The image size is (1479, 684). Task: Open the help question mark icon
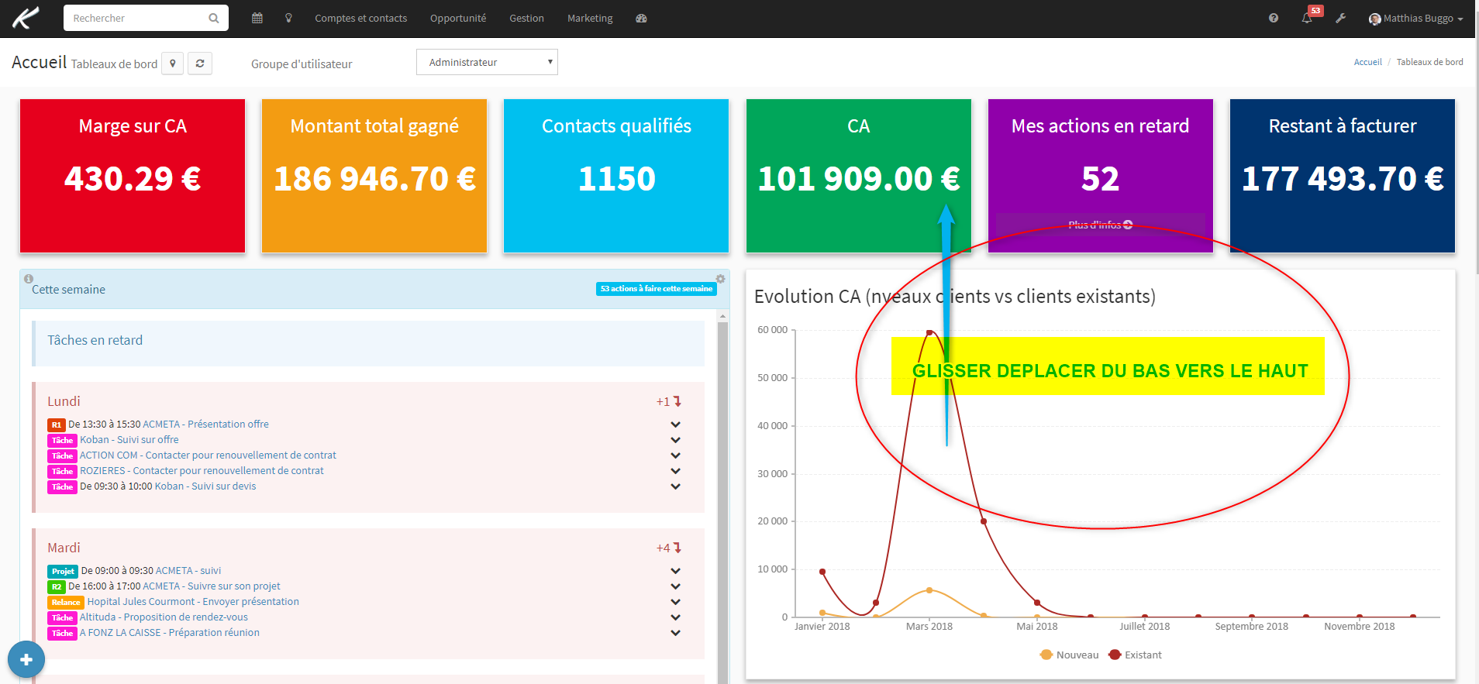pyautogui.click(x=1274, y=18)
